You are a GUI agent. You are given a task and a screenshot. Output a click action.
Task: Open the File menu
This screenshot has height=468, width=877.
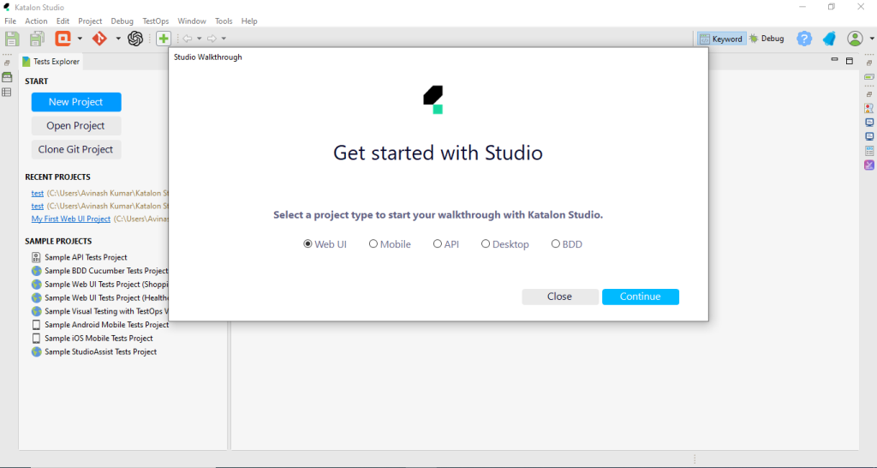pos(10,21)
